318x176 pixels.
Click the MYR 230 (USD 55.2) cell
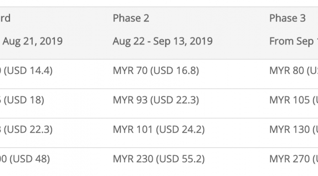click(x=159, y=159)
